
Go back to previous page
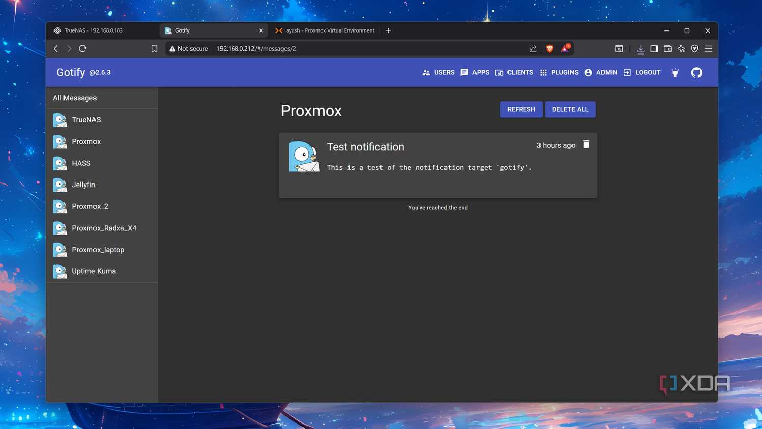(56, 49)
